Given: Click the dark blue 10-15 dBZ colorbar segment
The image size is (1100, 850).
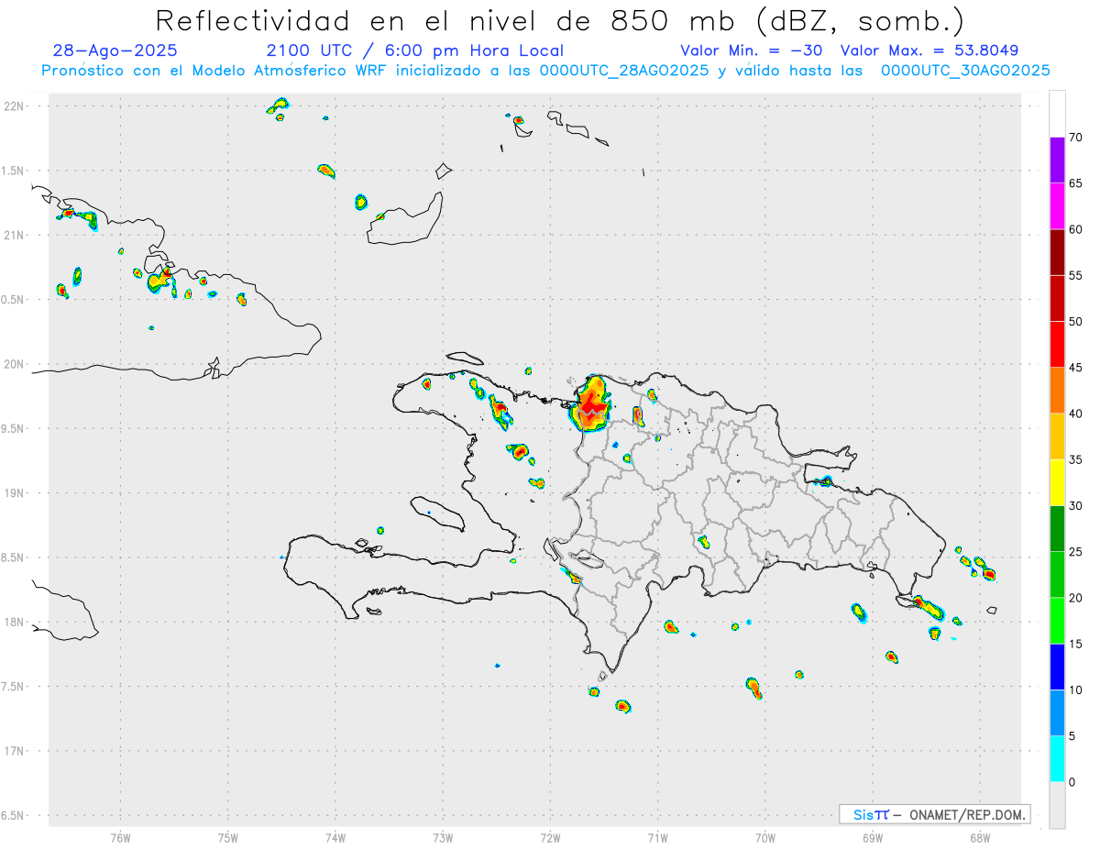Looking at the screenshot, I should [x=1057, y=667].
